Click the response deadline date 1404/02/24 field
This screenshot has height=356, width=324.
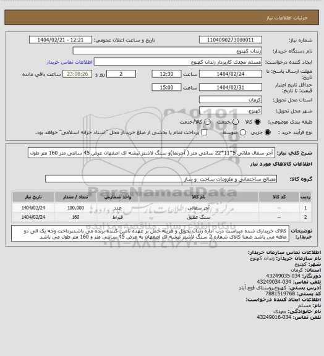[x=231, y=74]
